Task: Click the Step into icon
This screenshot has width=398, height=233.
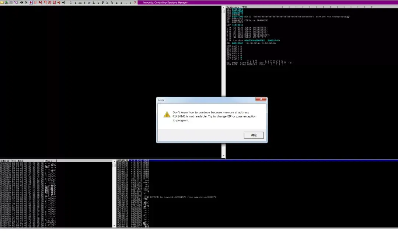Action: click(x=41, y=2)
